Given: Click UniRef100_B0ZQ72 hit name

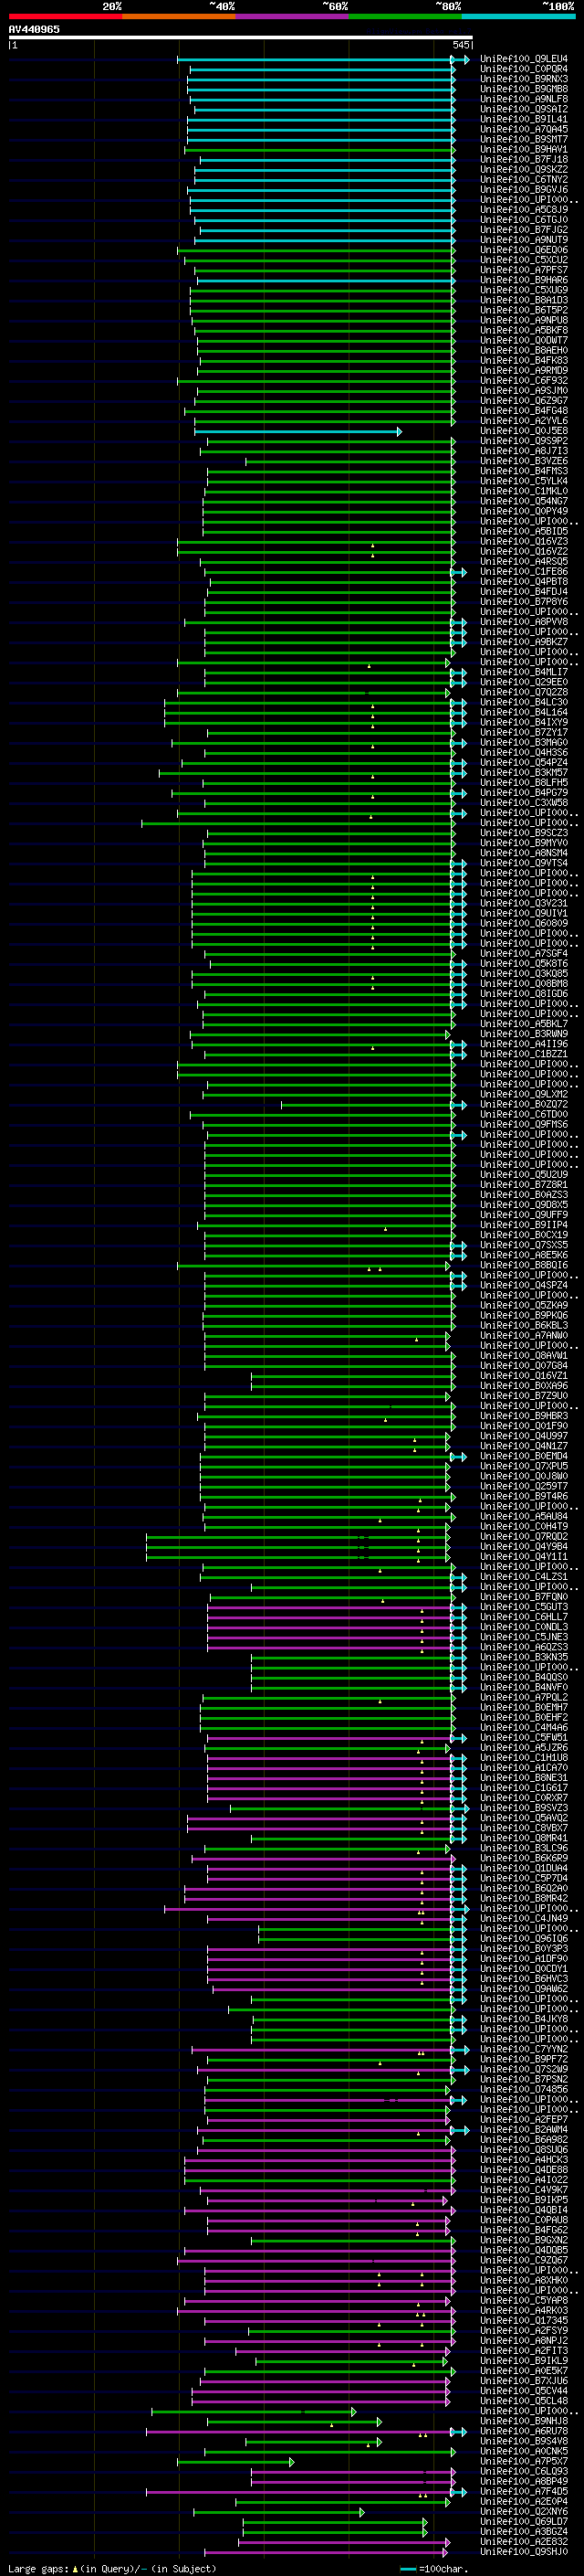Looking at the screenshot, I should click(524, 1104).
